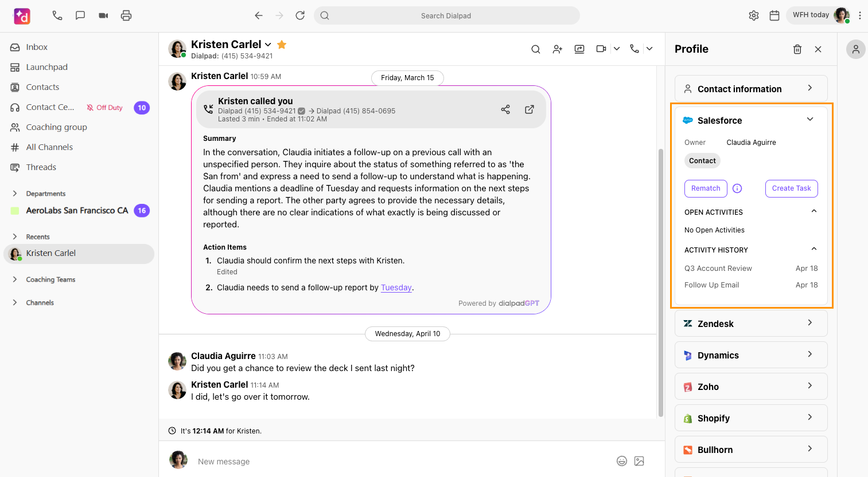
Task: Expand the Dynamics integration
Action: [x=751, y=355]
